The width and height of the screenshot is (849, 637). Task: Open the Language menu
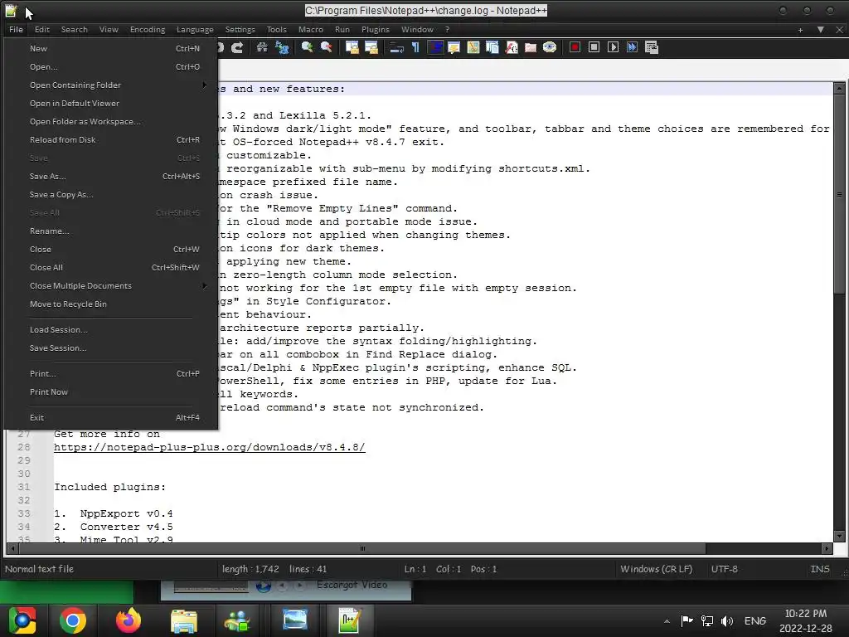click(195, 30)
